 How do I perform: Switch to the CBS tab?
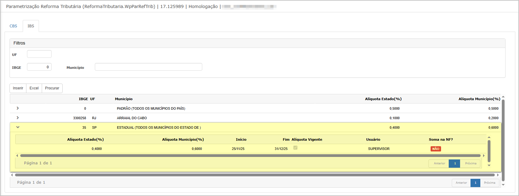[x=14, y=26]
